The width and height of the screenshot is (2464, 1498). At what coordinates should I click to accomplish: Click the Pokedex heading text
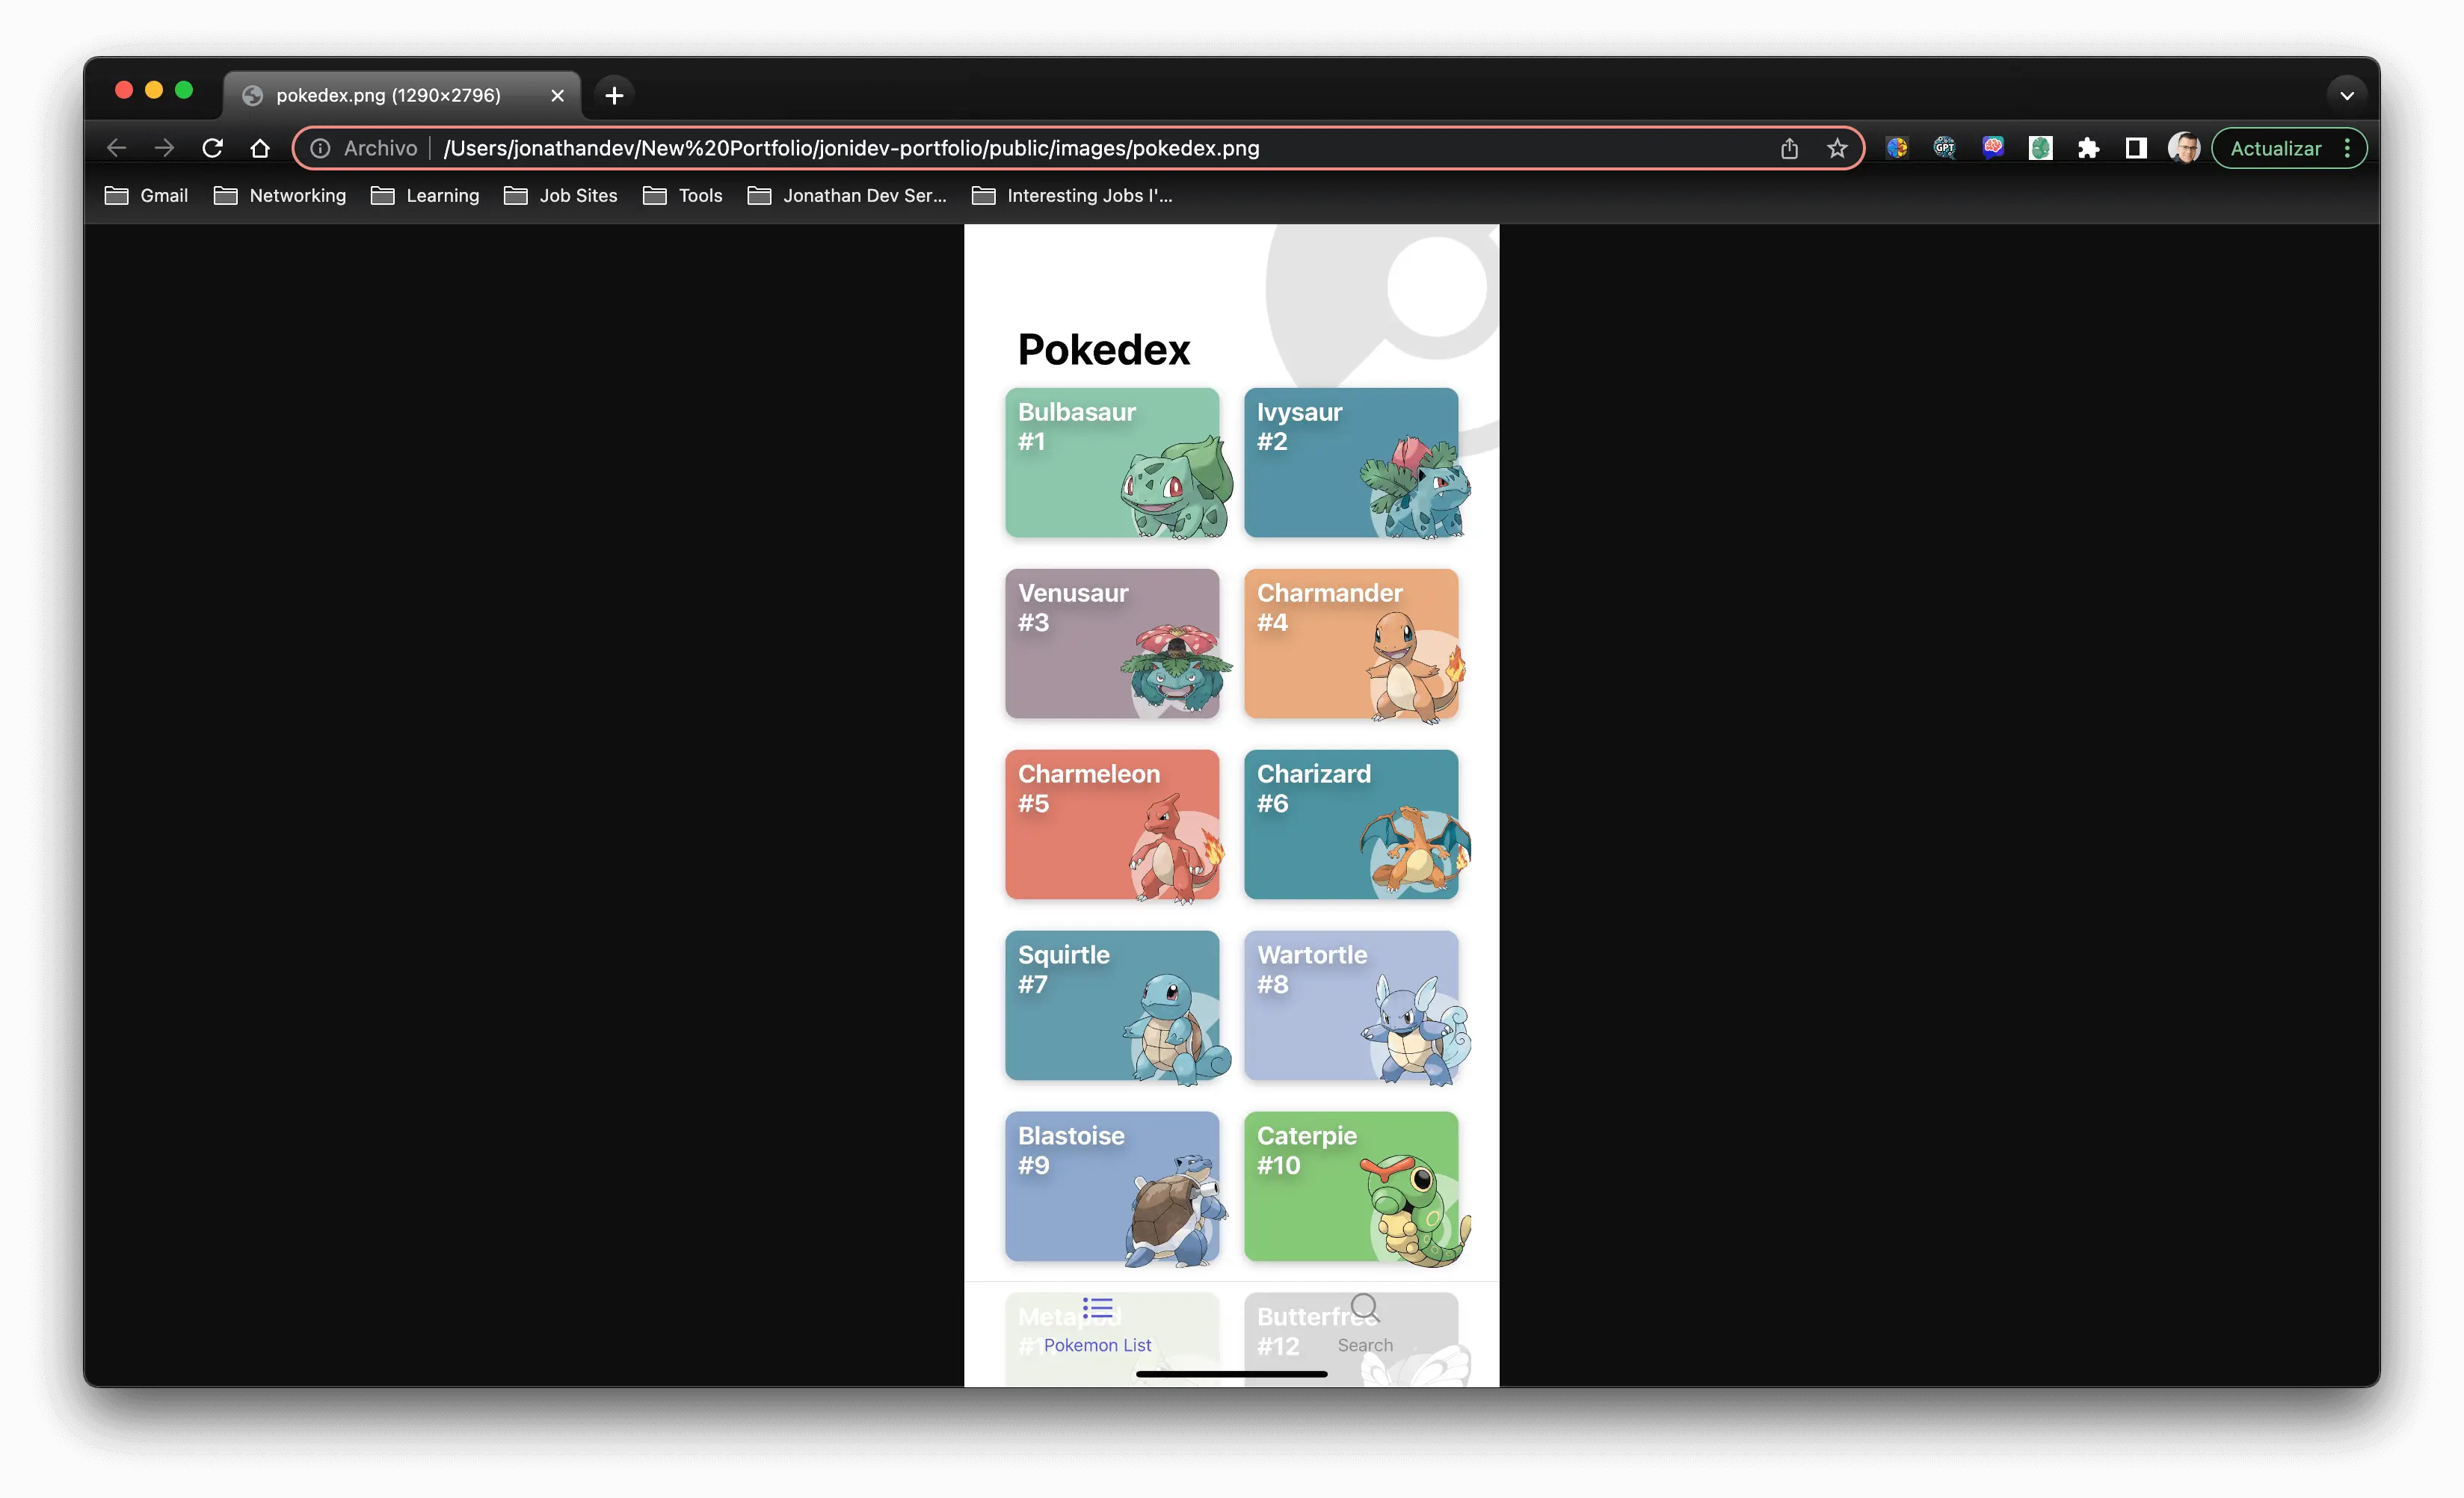point(1104,350)
